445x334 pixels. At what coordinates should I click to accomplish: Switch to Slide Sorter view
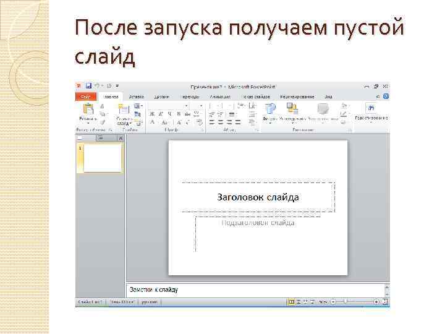(x=299, y=302)
